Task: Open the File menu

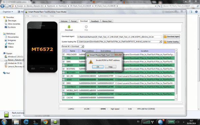Action: tap(28, 16)
